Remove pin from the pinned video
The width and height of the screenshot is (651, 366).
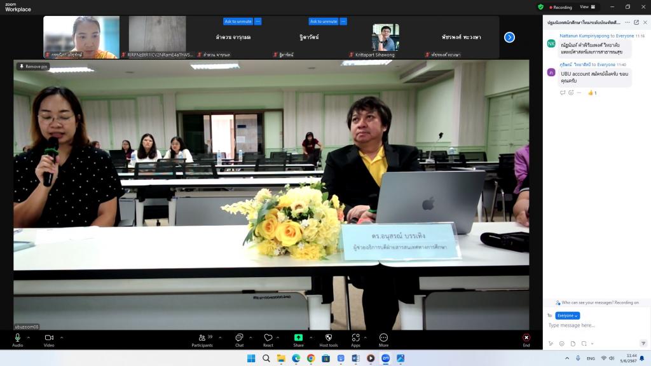33,66
